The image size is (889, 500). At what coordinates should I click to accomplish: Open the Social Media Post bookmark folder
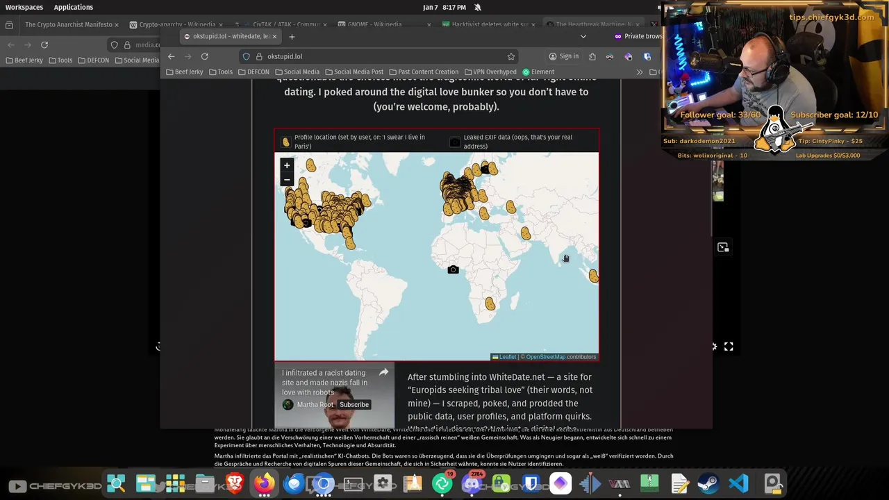coord(354,72)
